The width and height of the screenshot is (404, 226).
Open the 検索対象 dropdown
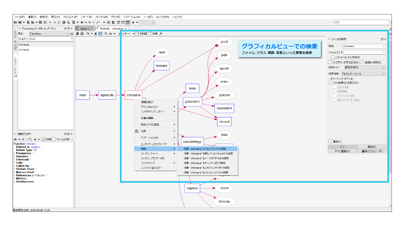coord(363,74)
